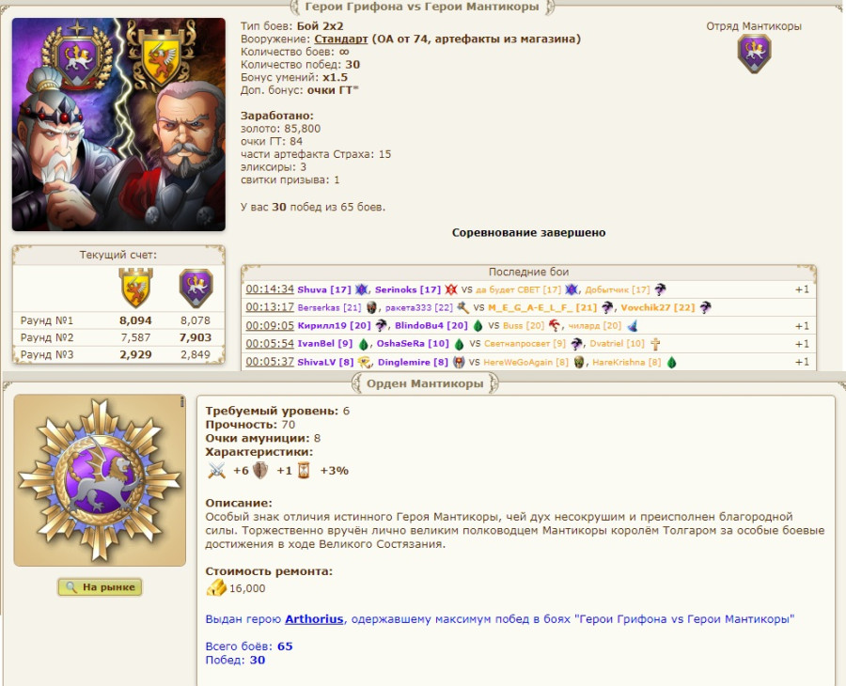Open the battle record at 00:14:34
This screenshot has width=846, height=686.
(270, 289)
